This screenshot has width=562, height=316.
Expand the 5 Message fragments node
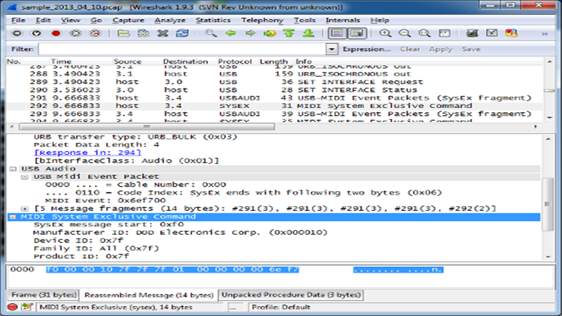point(25,208)
